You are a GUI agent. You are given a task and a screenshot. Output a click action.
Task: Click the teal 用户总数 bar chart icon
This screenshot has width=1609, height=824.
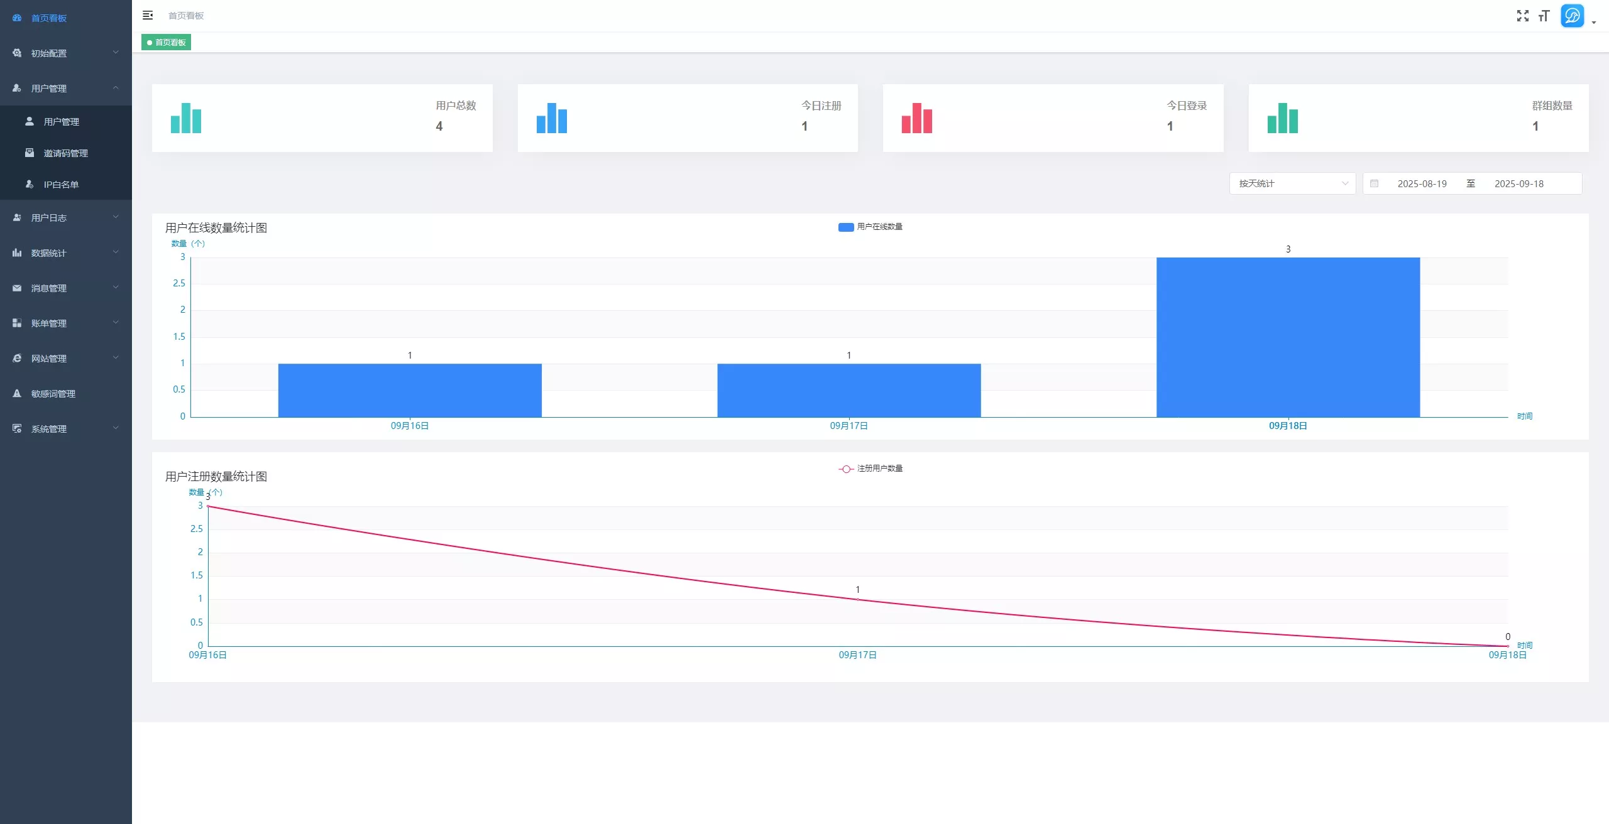pyautogui.click(x=186, y=118)
